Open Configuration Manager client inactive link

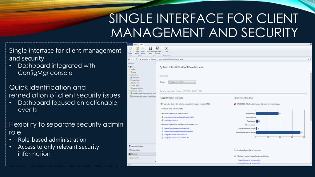tap(176, 135)
